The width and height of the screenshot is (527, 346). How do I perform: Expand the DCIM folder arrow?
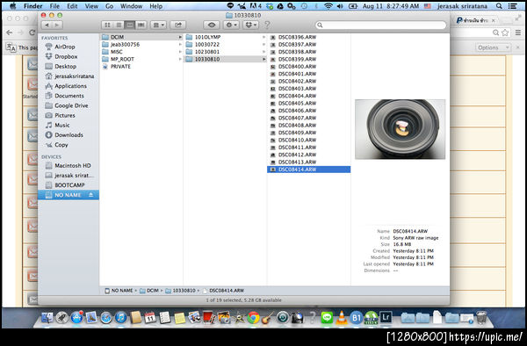pos(180,37)
